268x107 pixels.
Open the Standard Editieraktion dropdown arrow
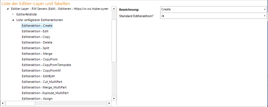[x=265, y=16]
